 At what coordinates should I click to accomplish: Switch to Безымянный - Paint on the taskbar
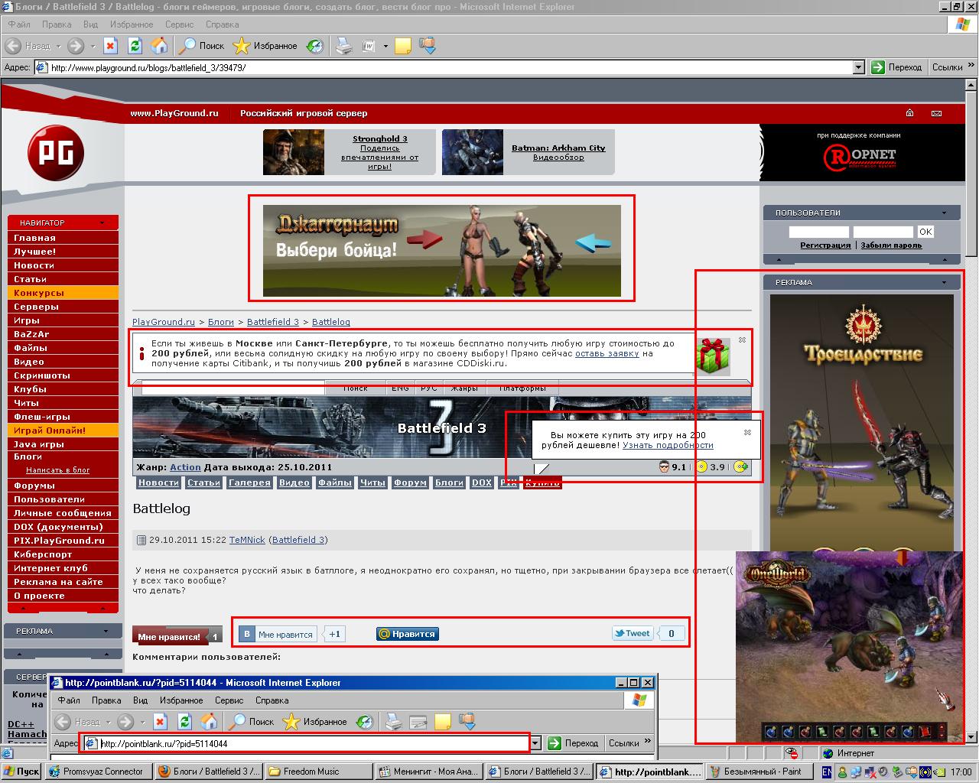point(757,772)
